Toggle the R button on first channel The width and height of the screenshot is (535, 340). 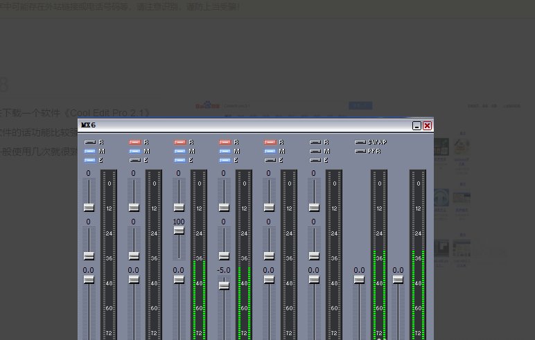pos(89,142)
